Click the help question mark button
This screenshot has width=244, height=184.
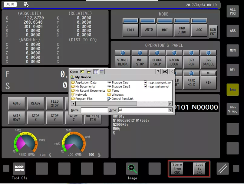pyautogui.click(x=158, y=72)
